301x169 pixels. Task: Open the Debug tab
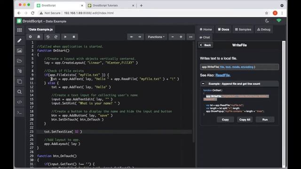(264, 29)
